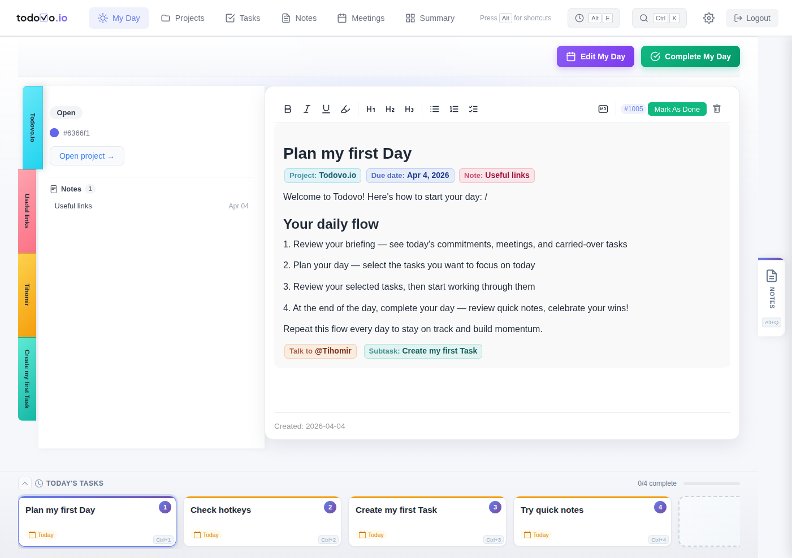The image size is (792, 558).
Task: Toggle italic formatting in editor toolbar
Action: pos(307,109)
